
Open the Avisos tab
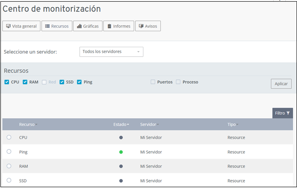click(x=148, y=26)
